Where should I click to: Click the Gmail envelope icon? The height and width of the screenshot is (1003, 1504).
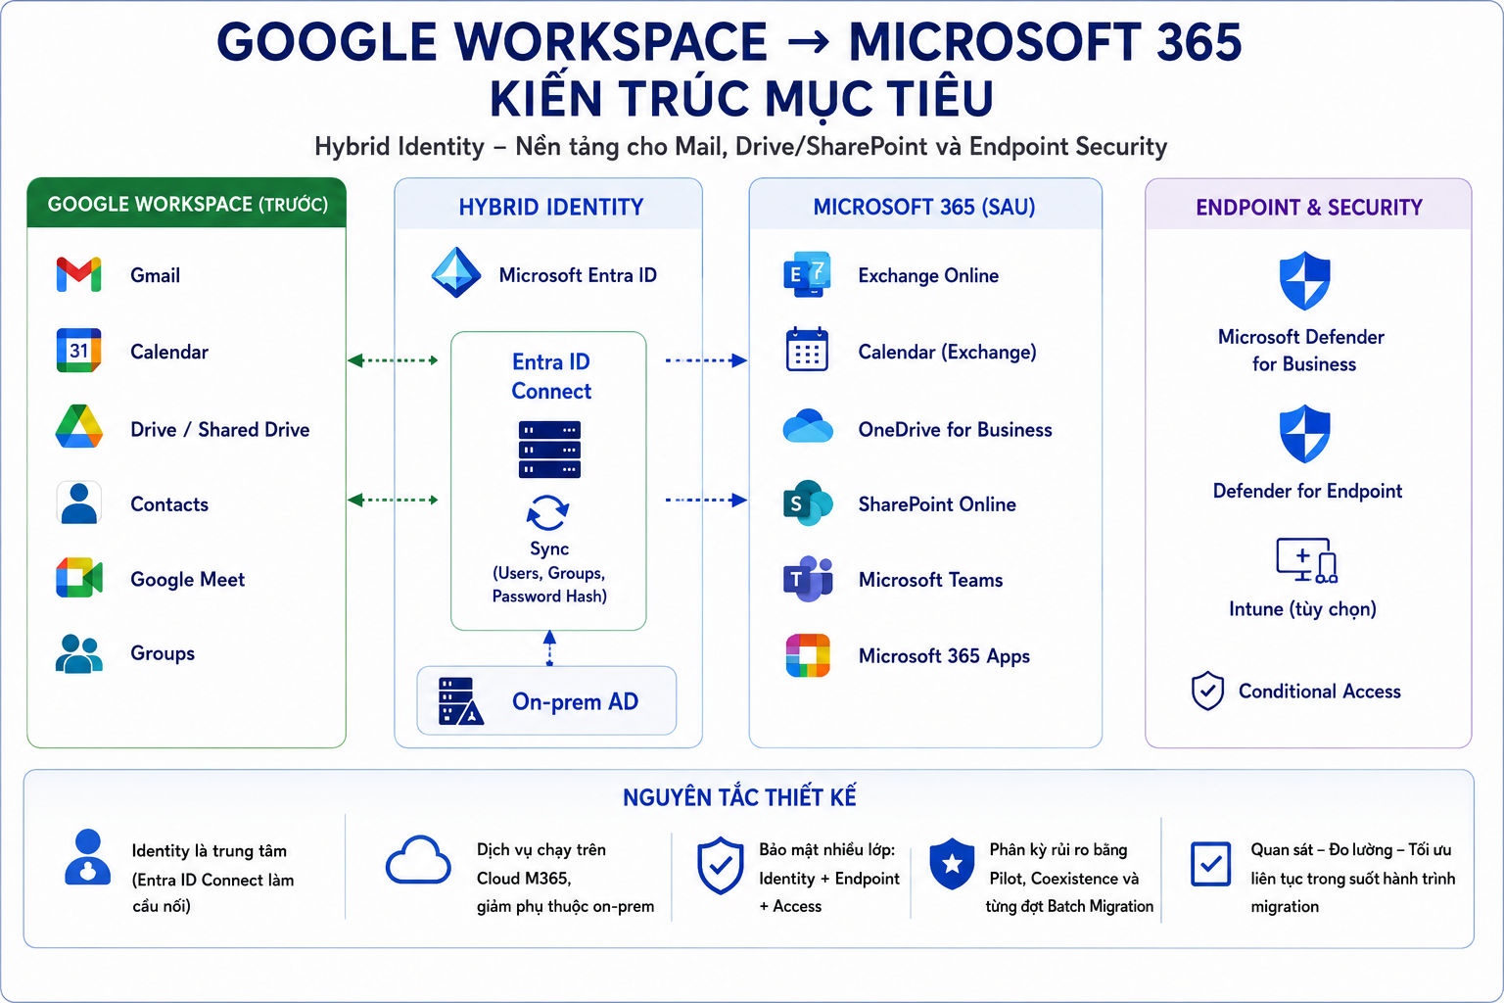pyautogui.click(x=79, y=274)
